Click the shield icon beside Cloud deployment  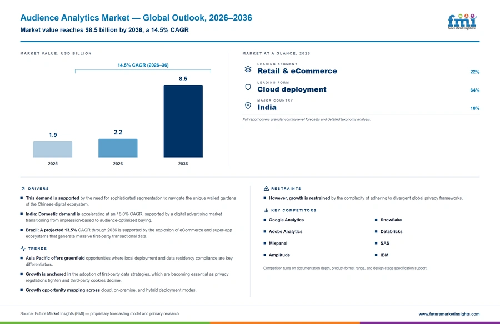tap(248, 87)
